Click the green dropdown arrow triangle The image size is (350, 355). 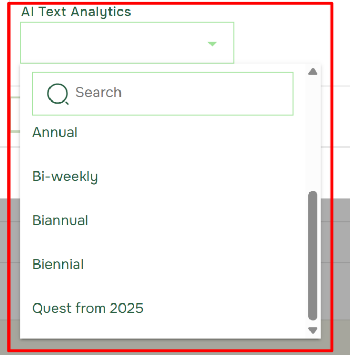click(x=212, y=44)
